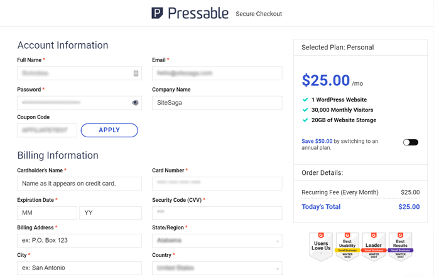Click the Users Love Us G2 badge

321,247
